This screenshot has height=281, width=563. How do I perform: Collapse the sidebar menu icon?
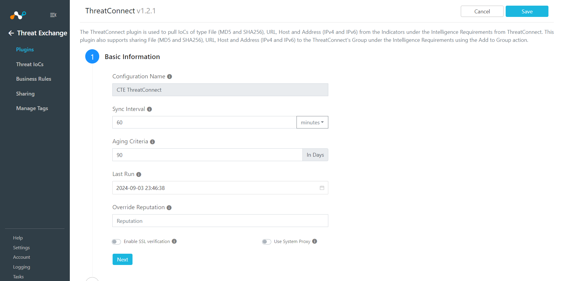coord(53,15)
